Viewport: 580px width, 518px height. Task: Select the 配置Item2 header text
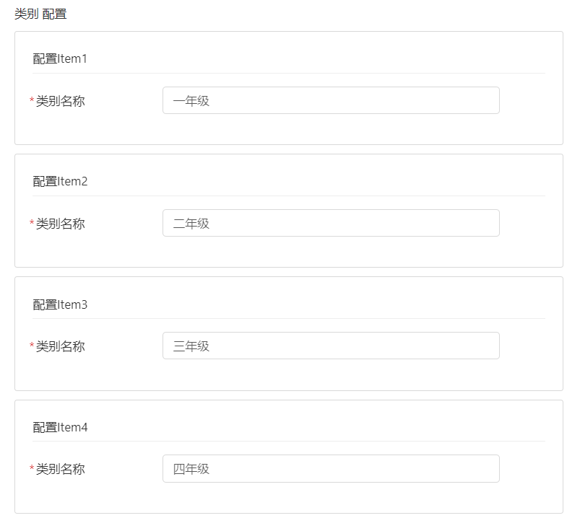[60, 182]
